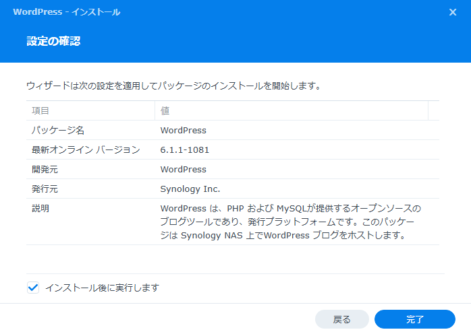Click the 値 column header
This screenshot has height=334, width=471.
292,110
